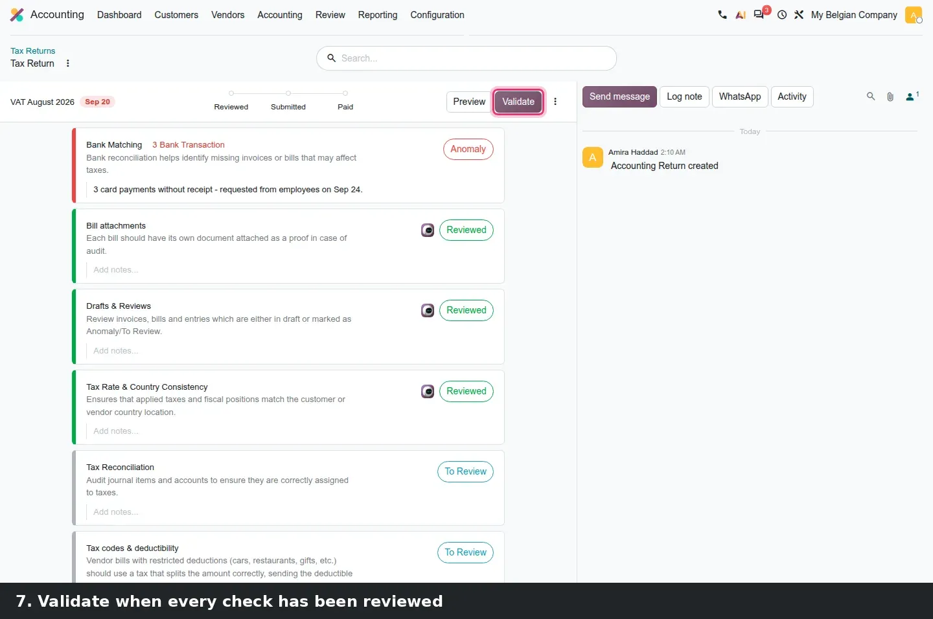
Task: Click the Sep 20 deadline badge
Action: tap(97, 102)
